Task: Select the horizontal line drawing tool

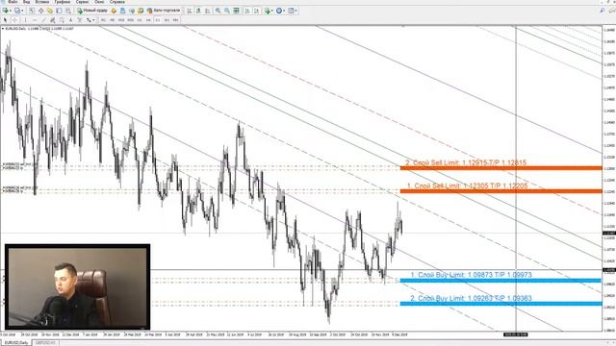Action: pyautogui.click(x=35, y=19)
